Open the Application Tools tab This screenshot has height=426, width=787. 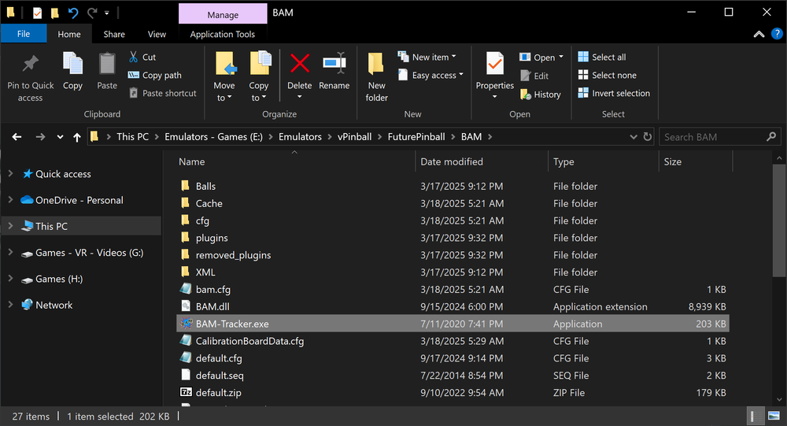click(x=223, y=34)
